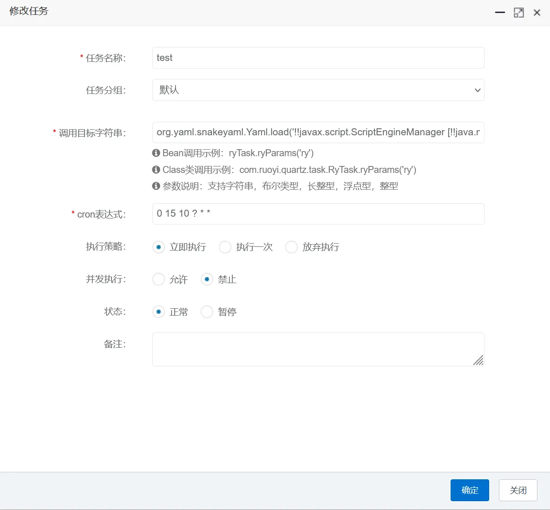Click the 备注 textarea
This screenshot has width=550, height=510.
[x=318, y=349]
